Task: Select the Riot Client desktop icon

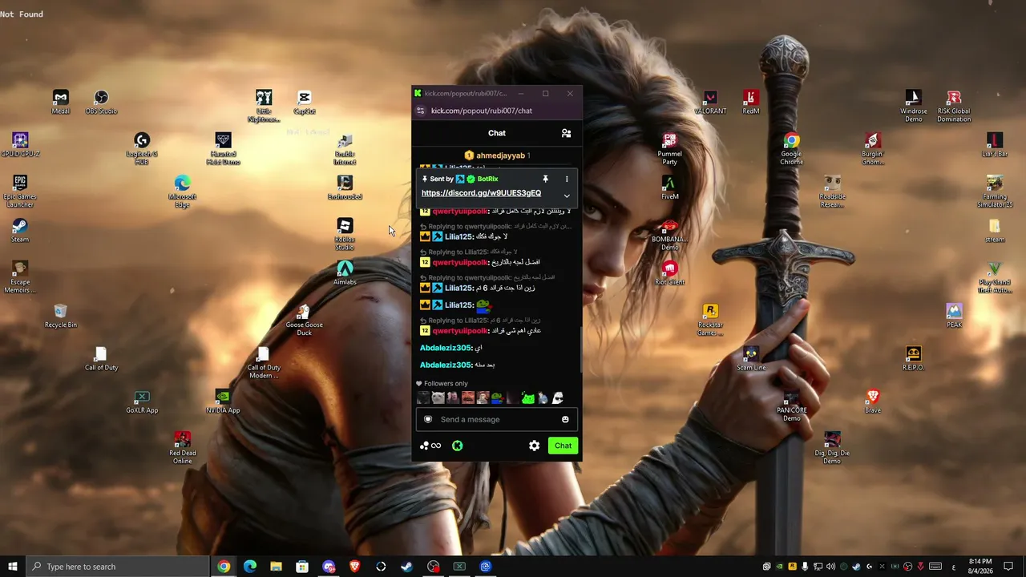Action: [669, 273]
